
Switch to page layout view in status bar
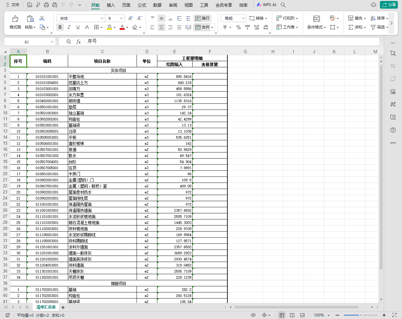tap(292, 315)
